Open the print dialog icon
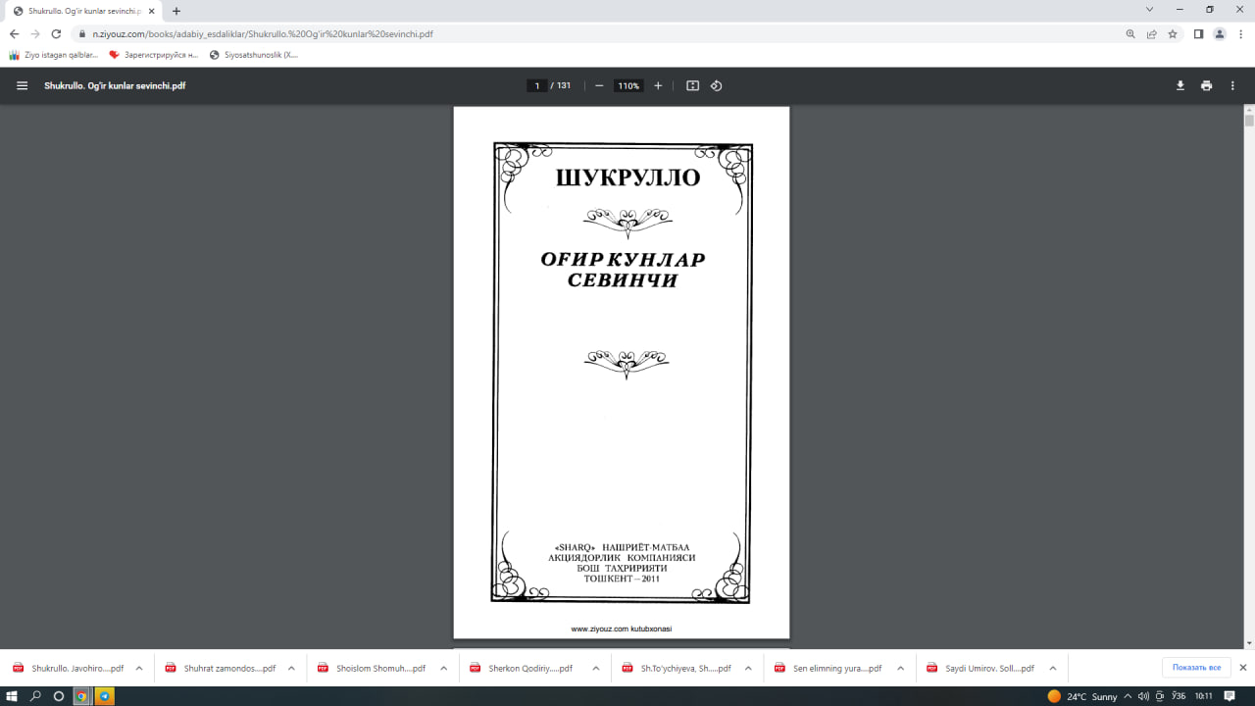Screen dimensions: 1255x706 point(1206,85)
